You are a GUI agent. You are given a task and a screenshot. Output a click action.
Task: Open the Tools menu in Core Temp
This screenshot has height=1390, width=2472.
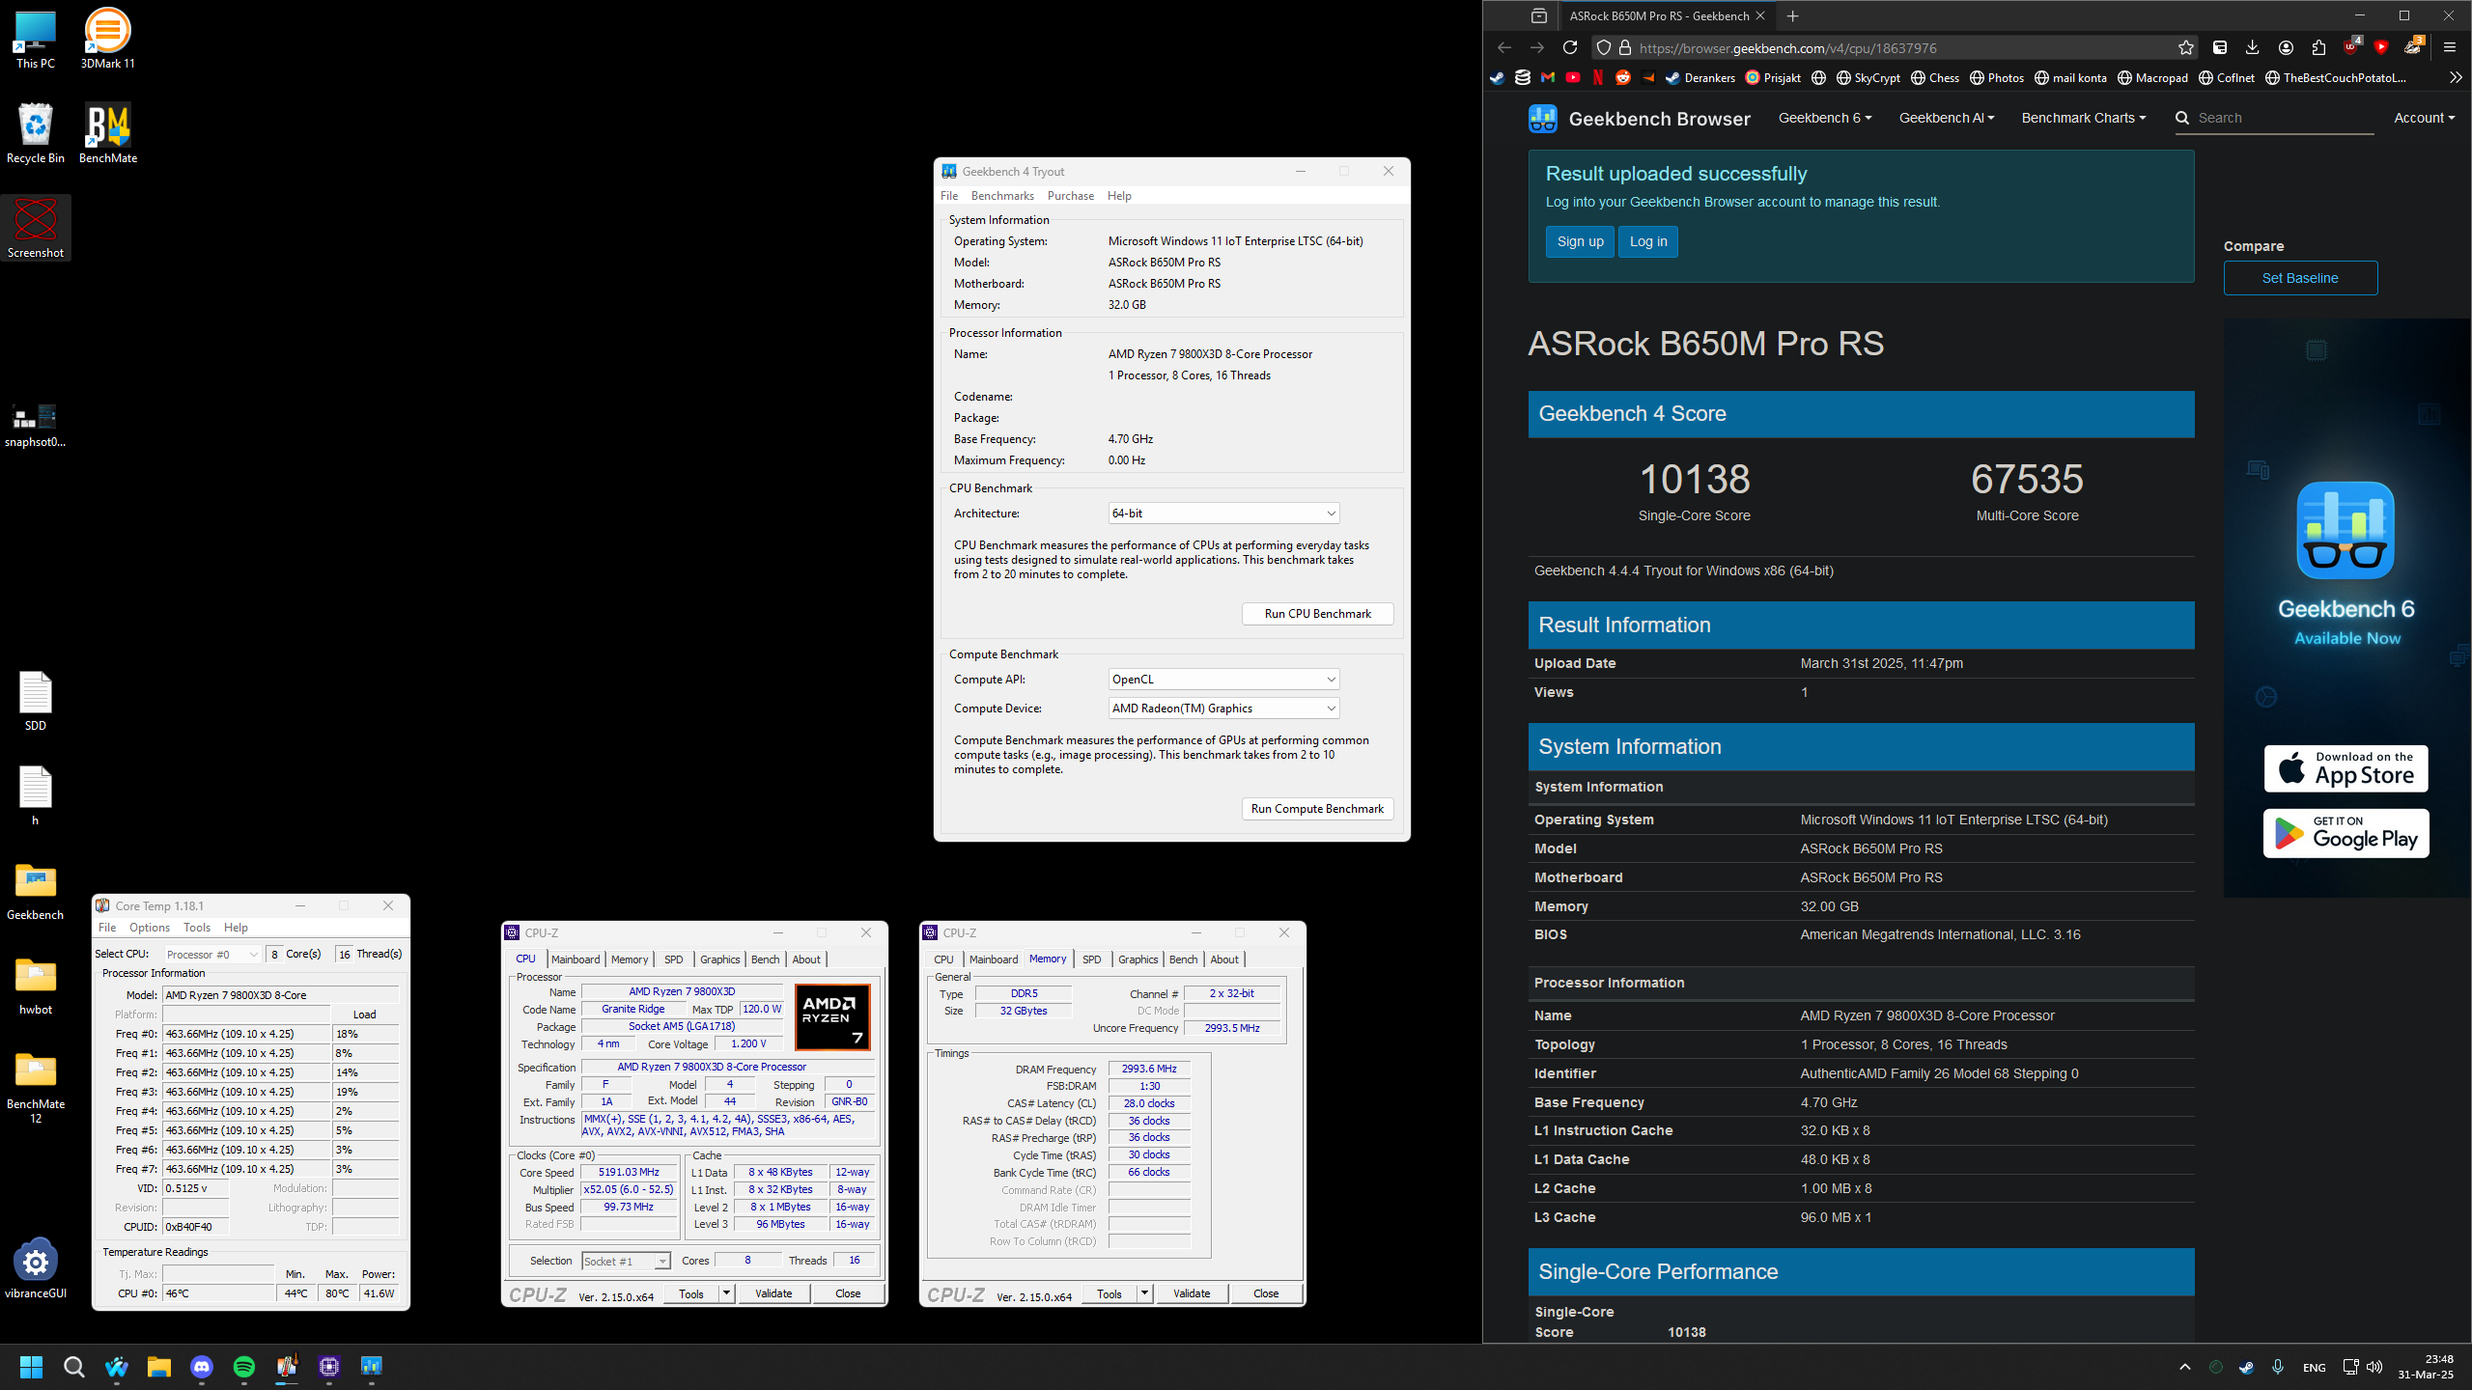click(x=197, y=928)
